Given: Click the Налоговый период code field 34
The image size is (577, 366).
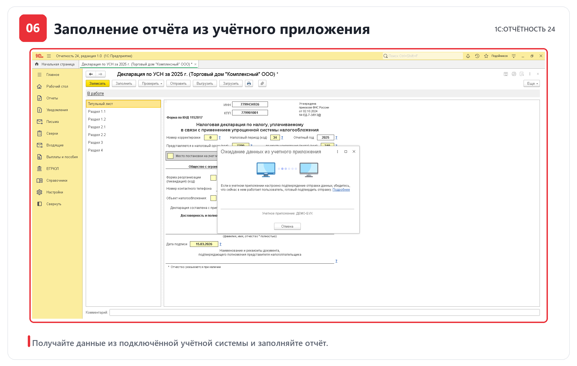Looking at the screenshot, I should click(x=275, y=137).
